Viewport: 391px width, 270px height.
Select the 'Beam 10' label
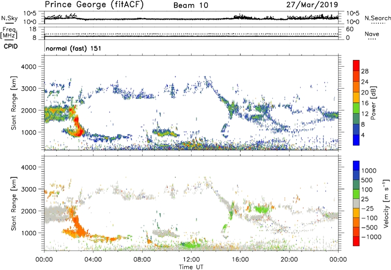coord(191,5)
